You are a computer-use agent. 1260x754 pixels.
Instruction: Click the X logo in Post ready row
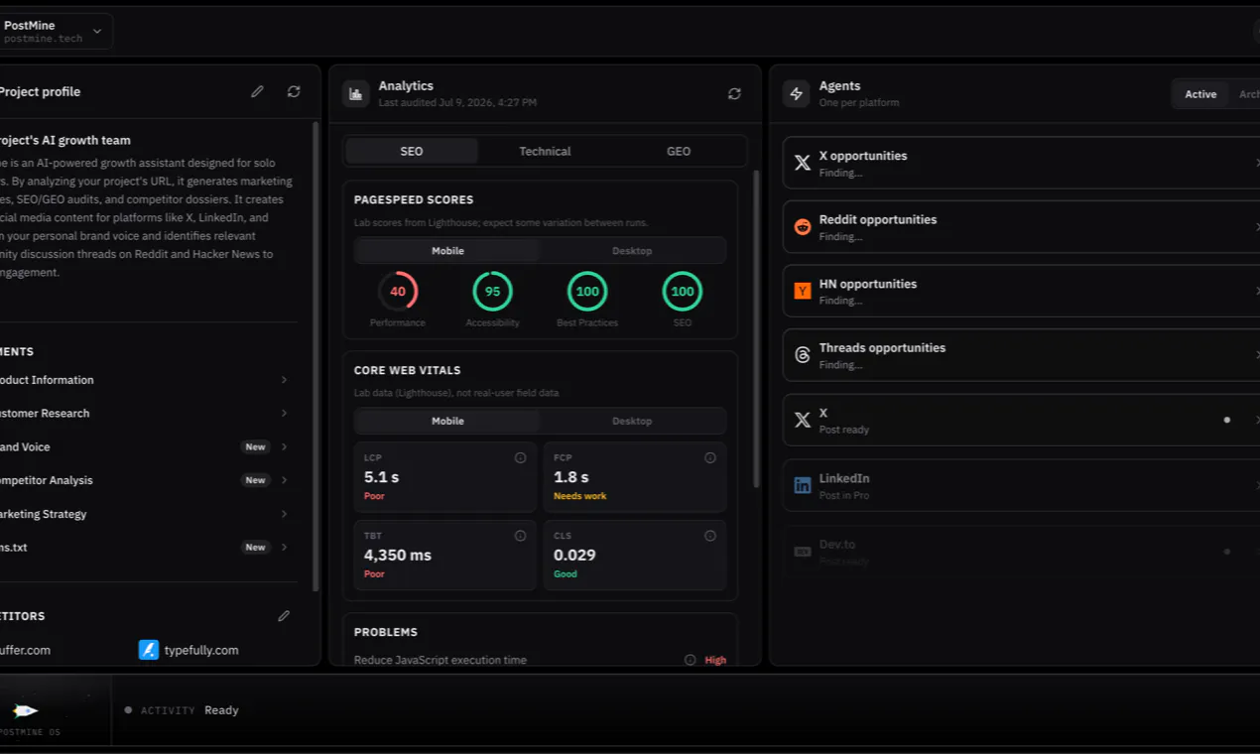(x=803, y=420)
